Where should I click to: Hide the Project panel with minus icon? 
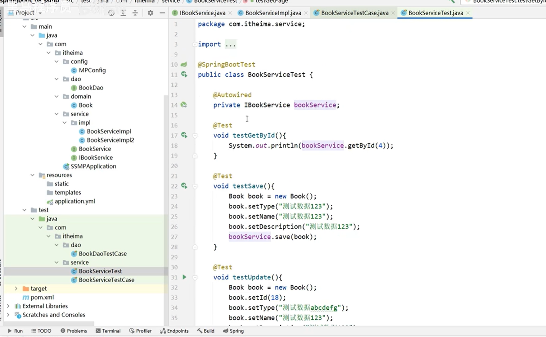162,13
